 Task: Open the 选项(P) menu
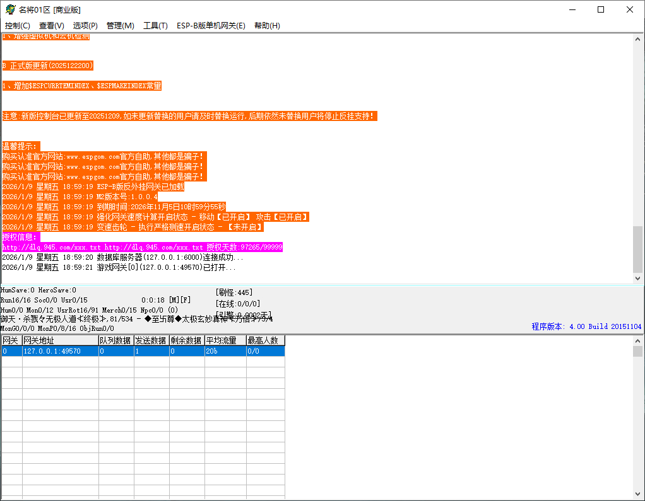tap(85, 26)
